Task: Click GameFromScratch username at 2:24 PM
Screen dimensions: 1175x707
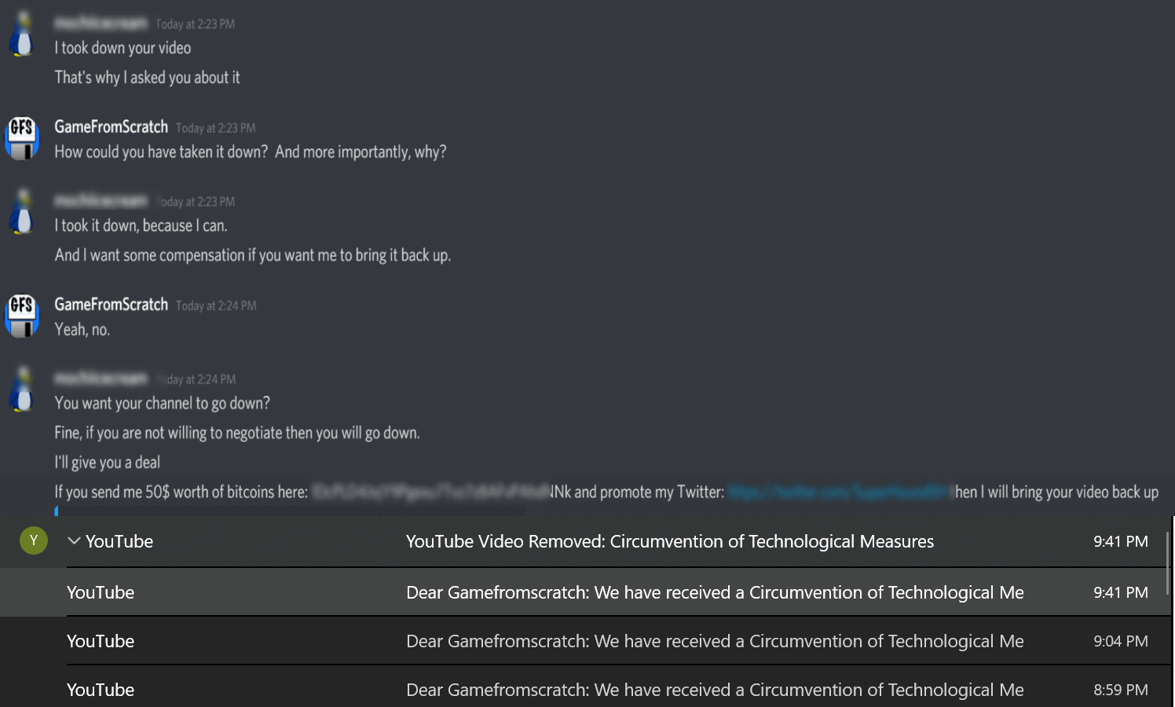Action: 112,304
